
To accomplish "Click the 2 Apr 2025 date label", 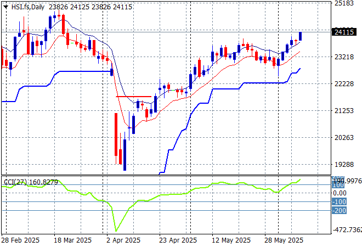I will pyautogui.click(x=123, y=240).
